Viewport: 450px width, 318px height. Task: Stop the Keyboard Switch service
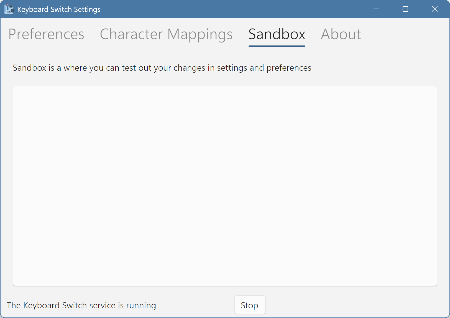[250, 305]
